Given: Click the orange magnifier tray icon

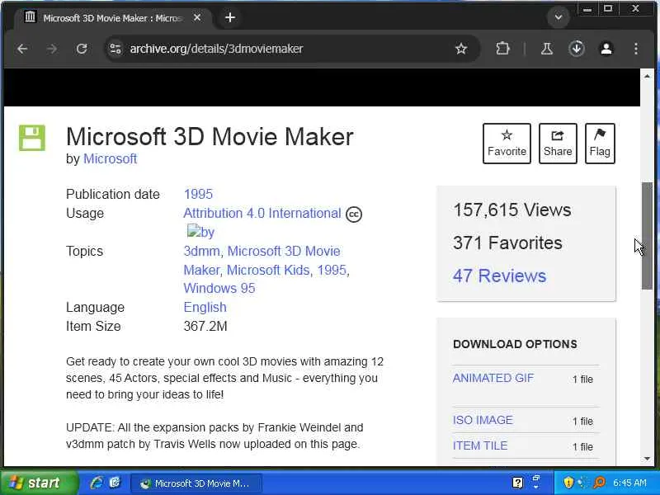Looking at the screenshot, I should [x=599, y=483].
